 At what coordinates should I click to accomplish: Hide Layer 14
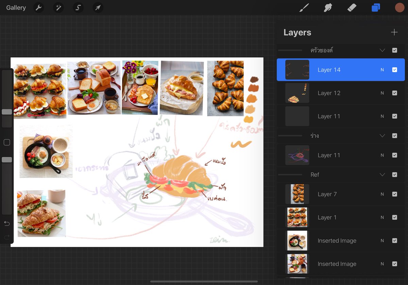pos(394,70)
